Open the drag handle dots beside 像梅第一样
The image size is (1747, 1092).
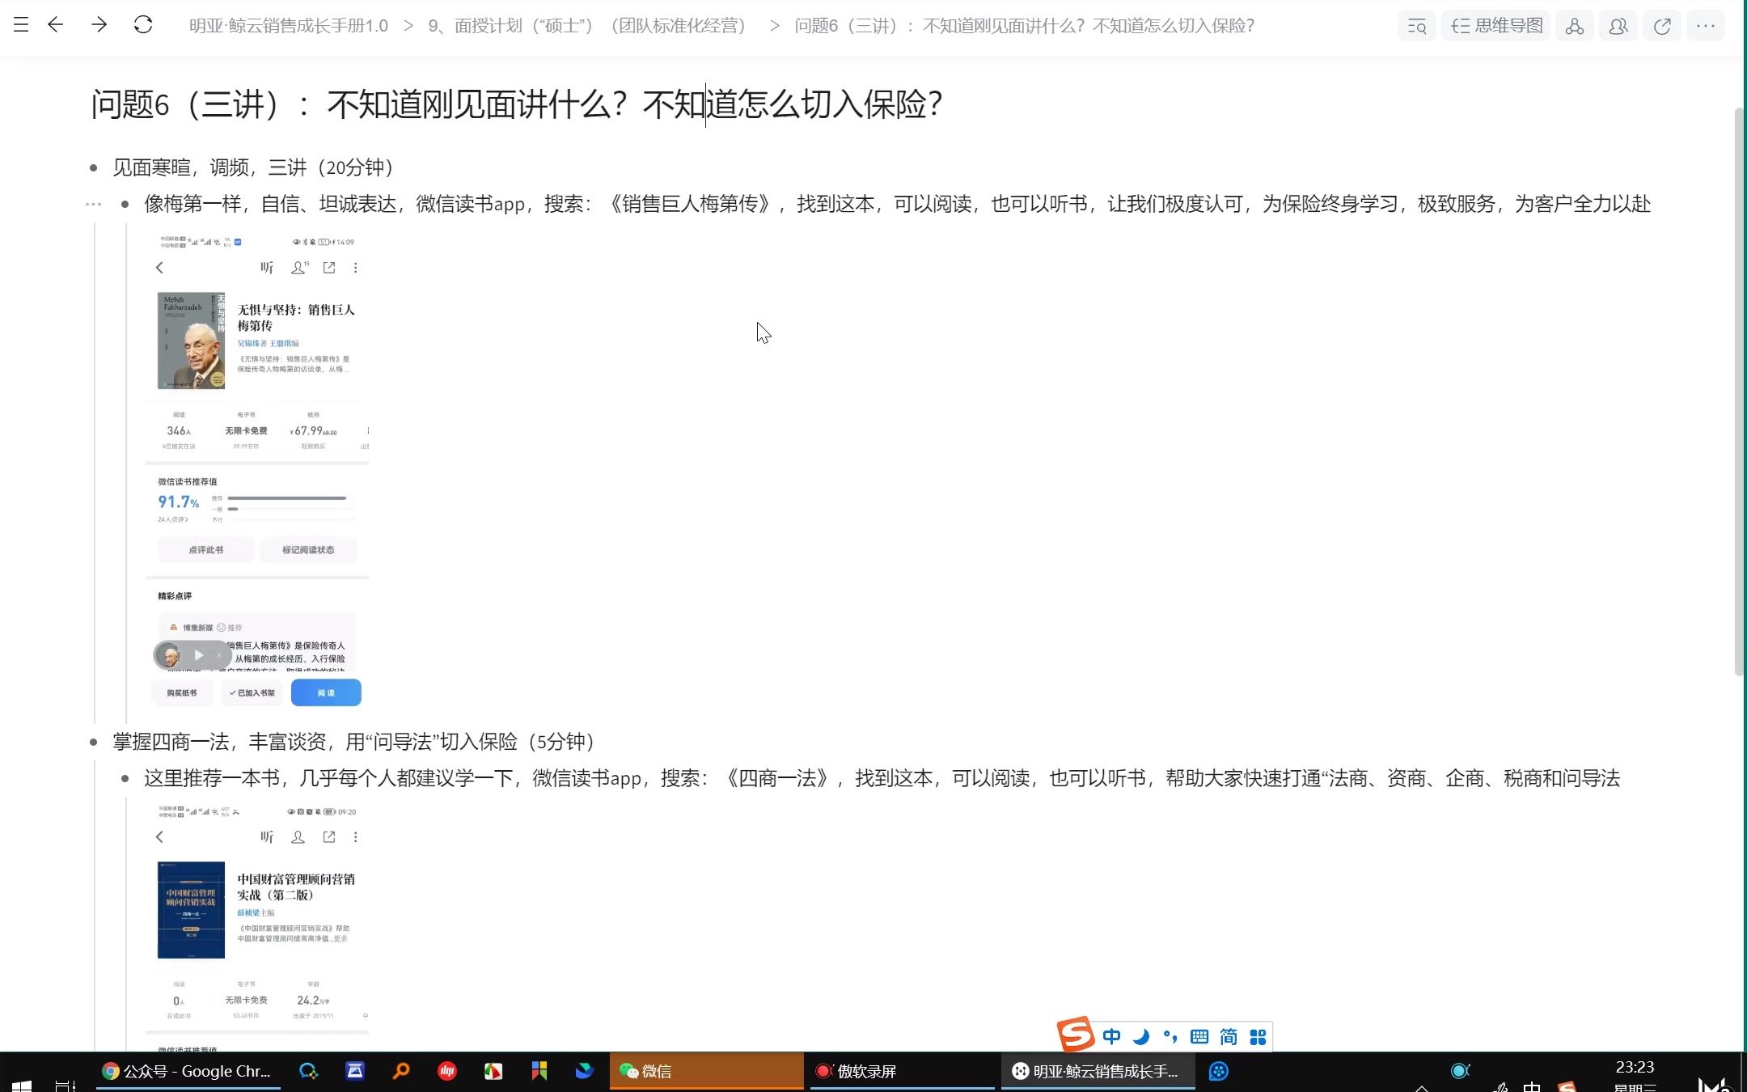tap(94, 205)
